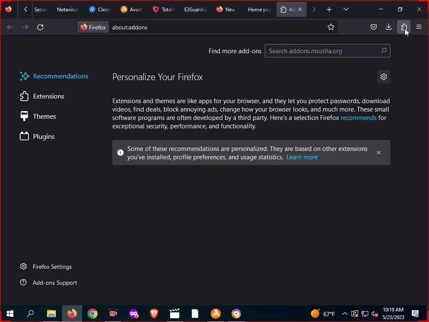Open the Extensions toolbar button
Image resolution: width=429 pixels, height=322 pixels.
click(x=404, y=27)
